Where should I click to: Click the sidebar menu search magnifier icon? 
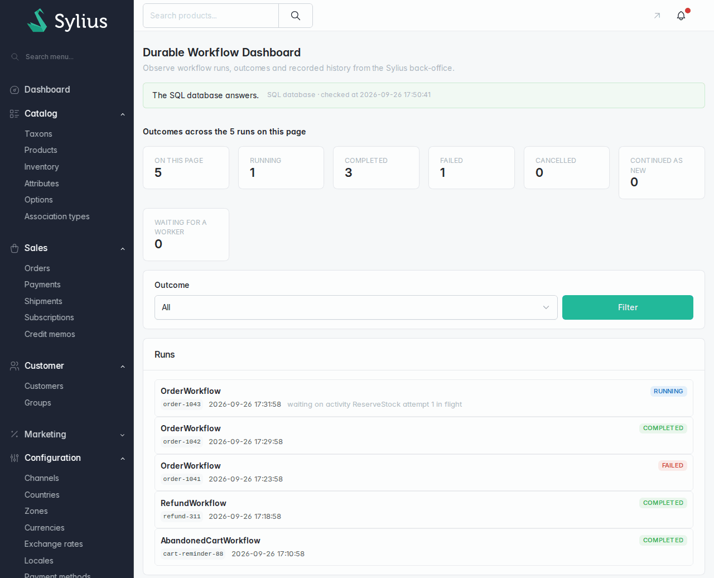[x=15, y=57]
